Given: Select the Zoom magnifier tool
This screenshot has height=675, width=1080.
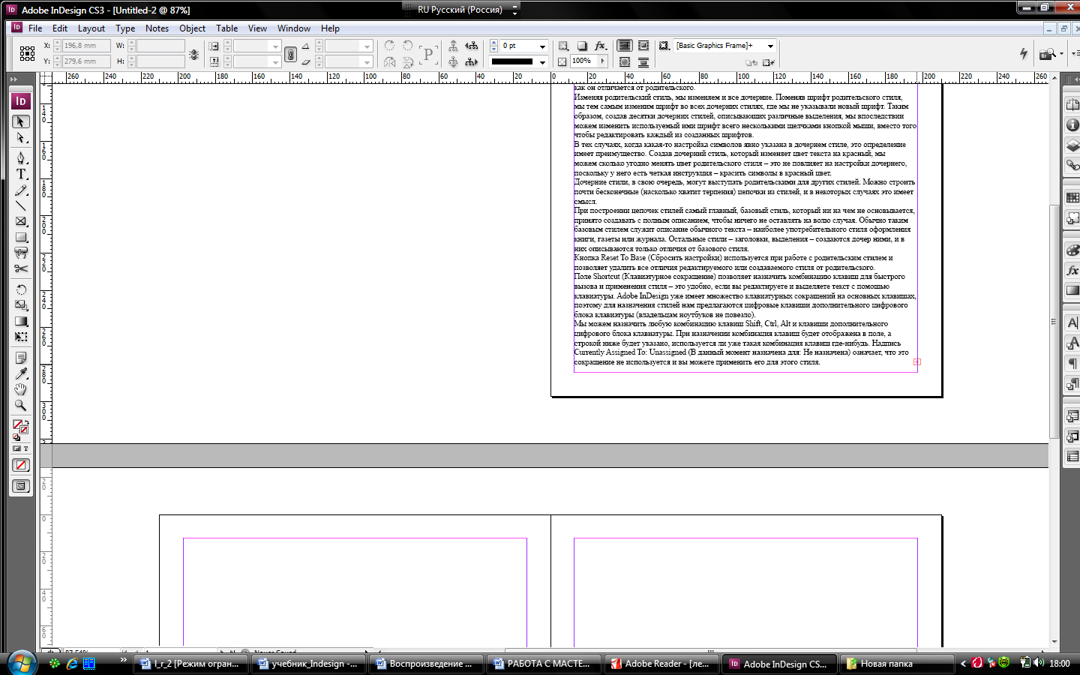Looking at the screenshot, I should pyautogui.click(x=21, y=405).
